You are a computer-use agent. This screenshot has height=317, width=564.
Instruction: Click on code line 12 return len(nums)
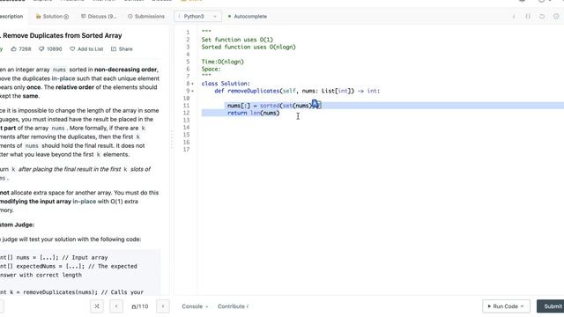253,113
